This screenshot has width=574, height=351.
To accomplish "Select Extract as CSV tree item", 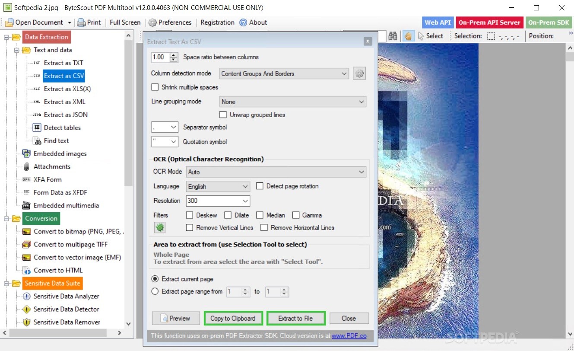I will click(x=64, y=76).
